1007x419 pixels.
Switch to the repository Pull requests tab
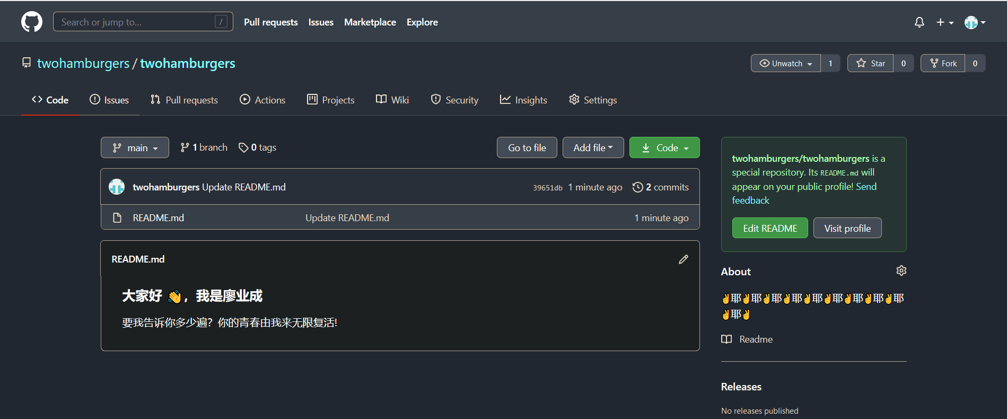click(x=184, y=100)
